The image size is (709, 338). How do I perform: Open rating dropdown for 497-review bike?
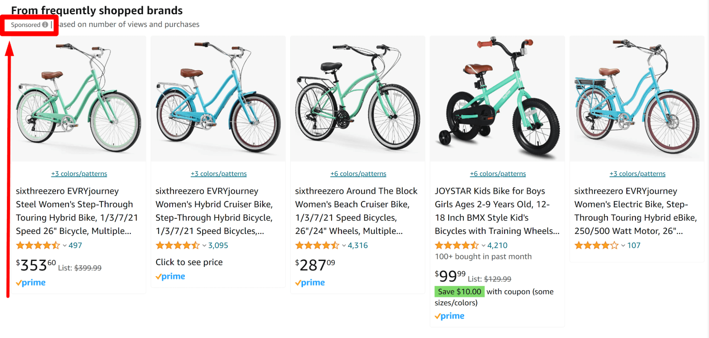click(65, 245)
